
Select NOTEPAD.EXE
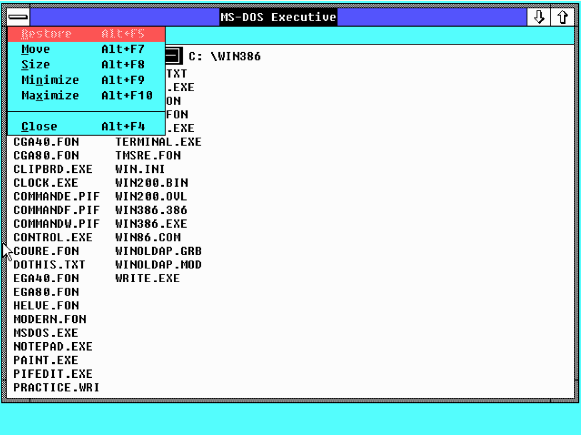tap(53, 346)
